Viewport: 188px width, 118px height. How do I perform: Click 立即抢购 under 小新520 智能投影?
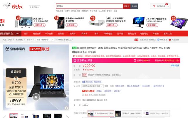pos(112,25)
